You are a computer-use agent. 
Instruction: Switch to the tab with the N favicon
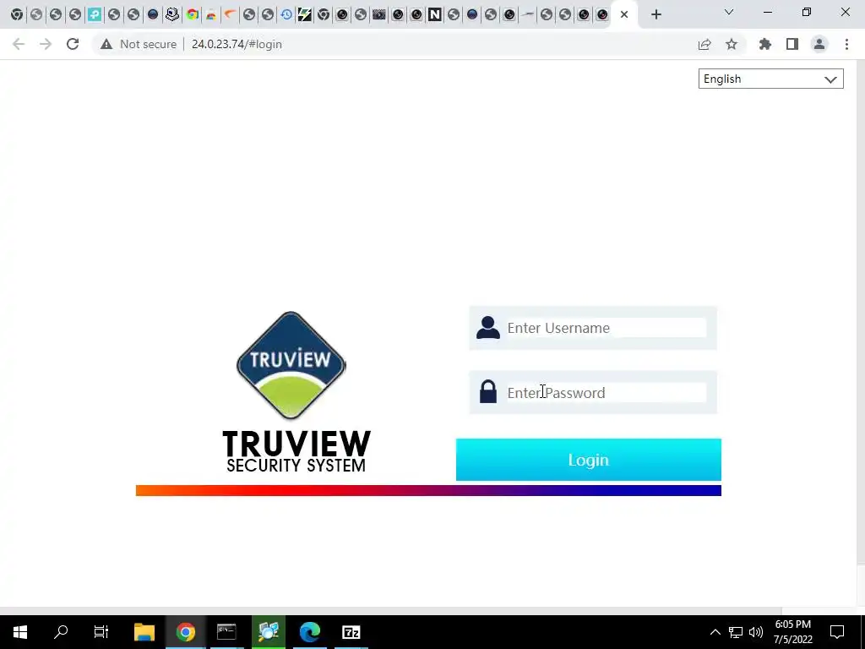pos(435,14)
